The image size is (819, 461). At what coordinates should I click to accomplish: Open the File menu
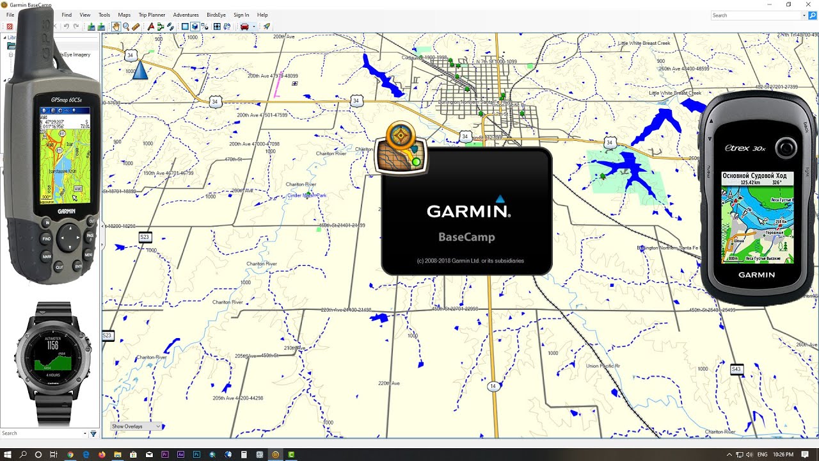coord(10,15)
